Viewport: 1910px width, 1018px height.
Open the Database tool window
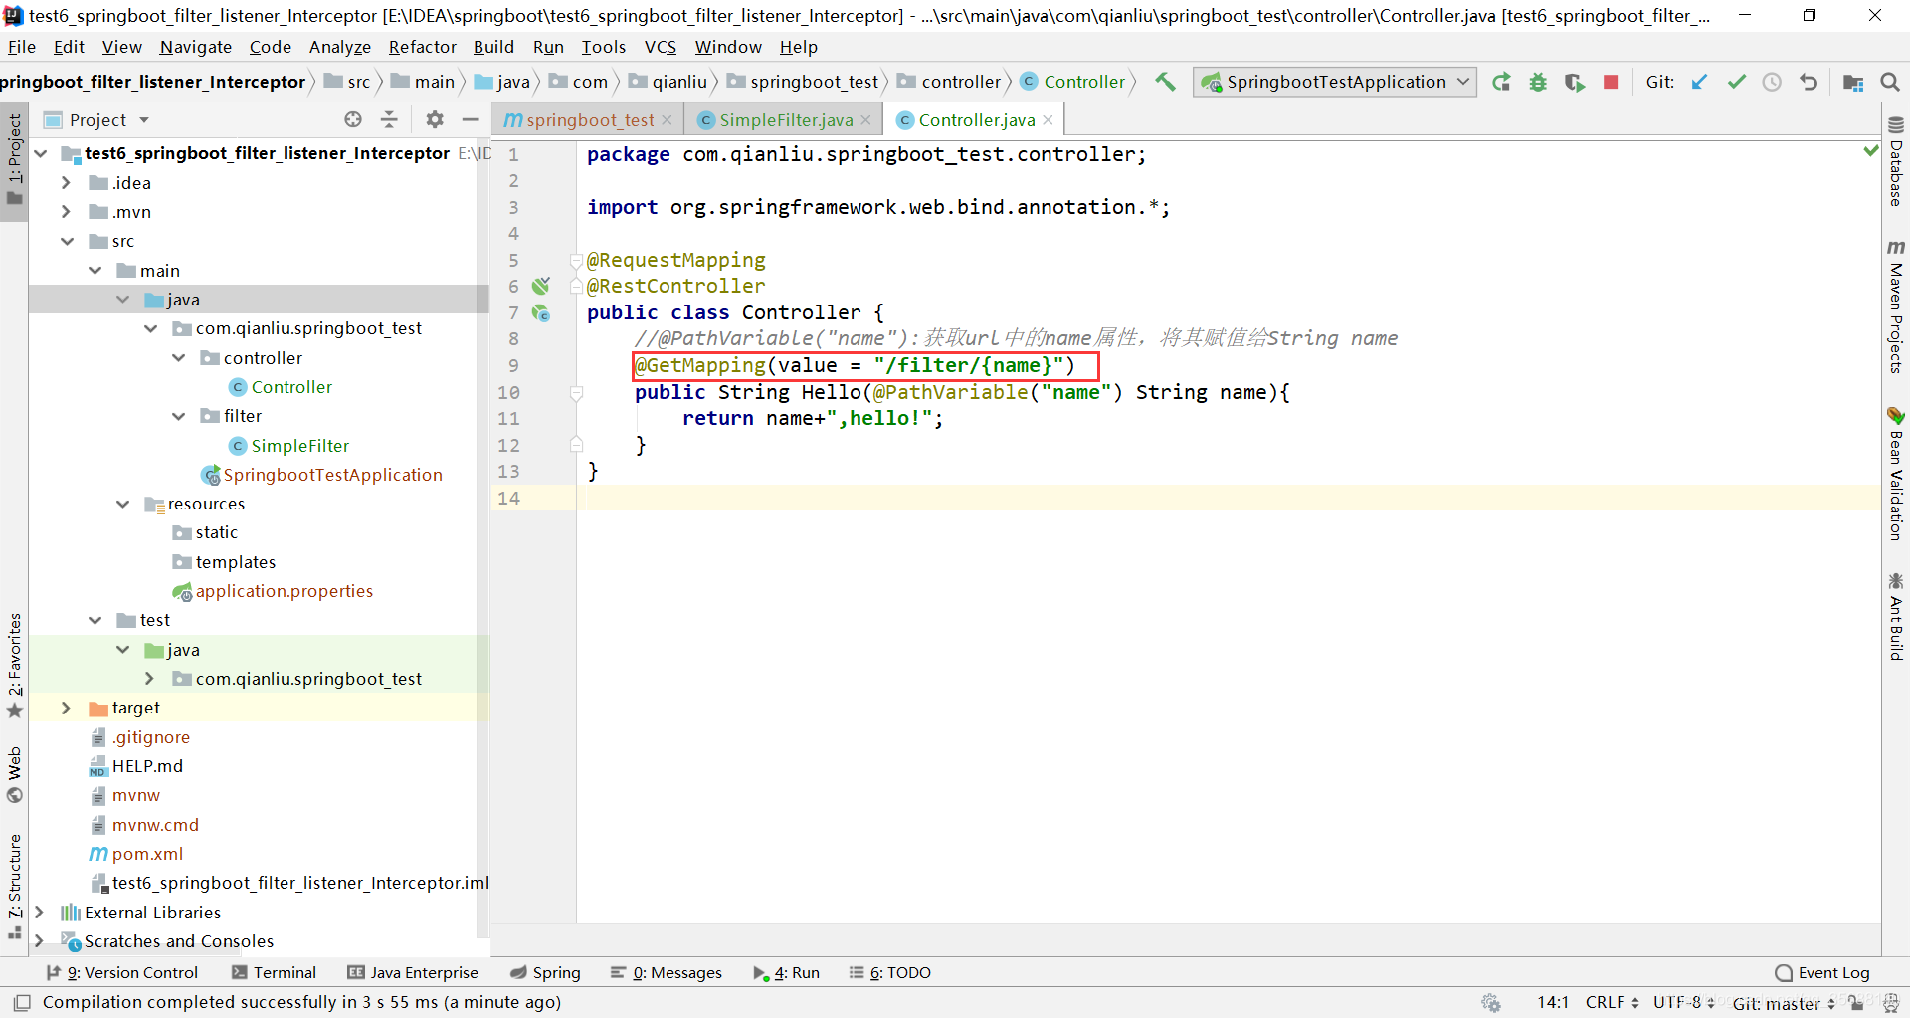(x=1896, y=162)
